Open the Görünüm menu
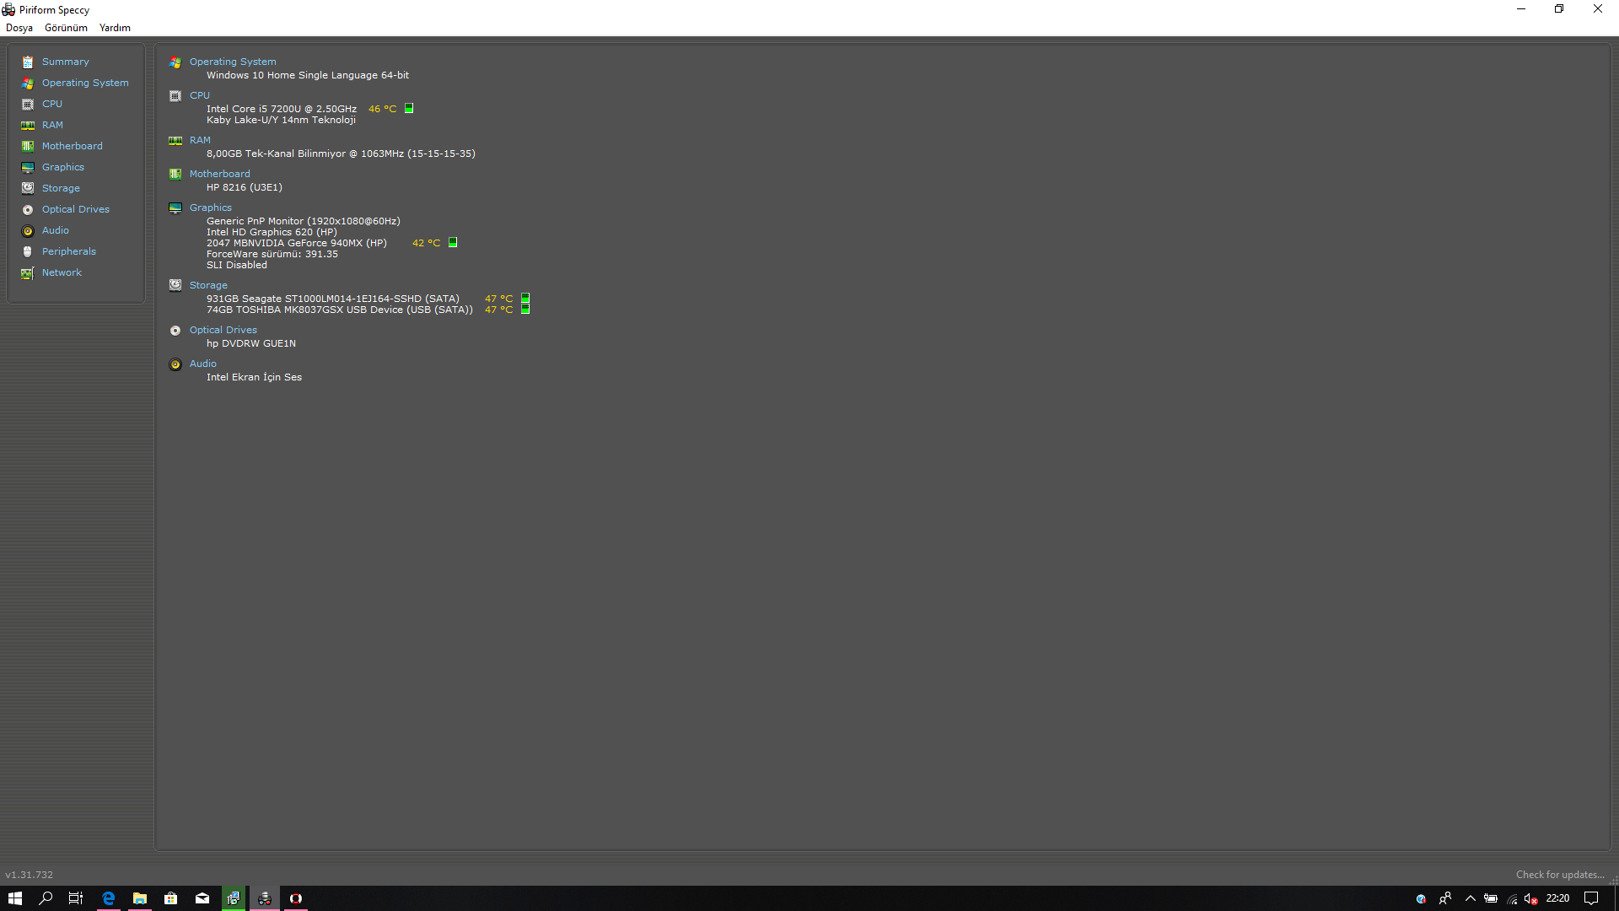 click(66, 28)
